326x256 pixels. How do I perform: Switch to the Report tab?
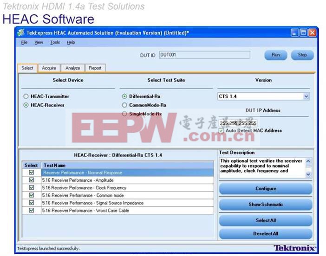[95, 68]
